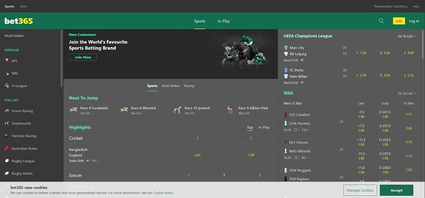
Task: Open the Help link
Action: pyautogui.click(x=416, y=6)
